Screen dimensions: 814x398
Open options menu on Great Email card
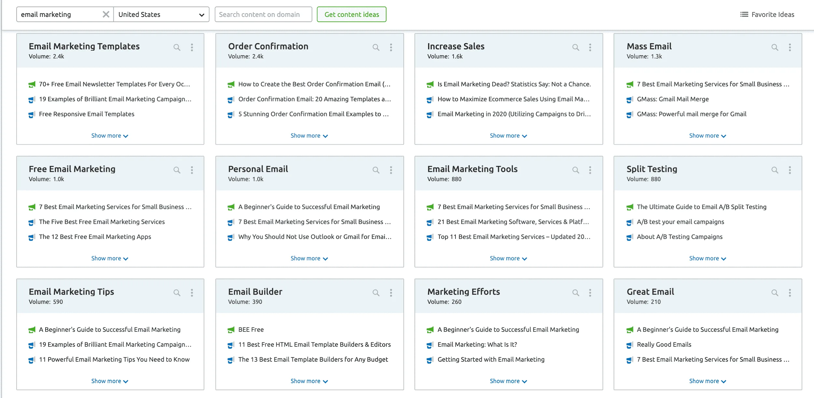[x=790, y=293]
